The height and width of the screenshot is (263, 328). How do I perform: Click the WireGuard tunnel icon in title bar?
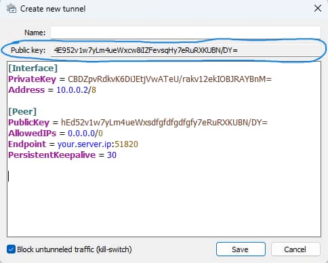click(12, 9)
